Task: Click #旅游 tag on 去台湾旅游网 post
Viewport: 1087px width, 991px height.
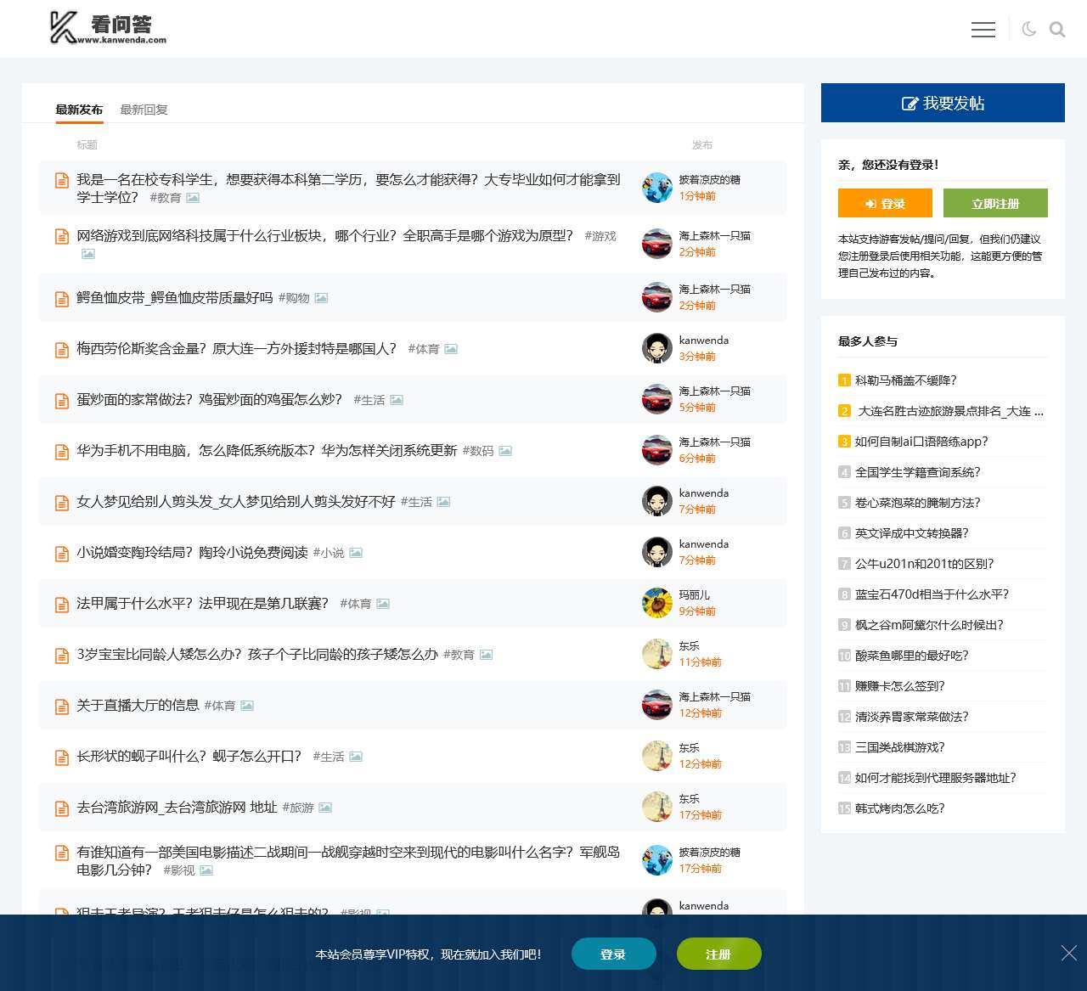Action: [298, 808]
